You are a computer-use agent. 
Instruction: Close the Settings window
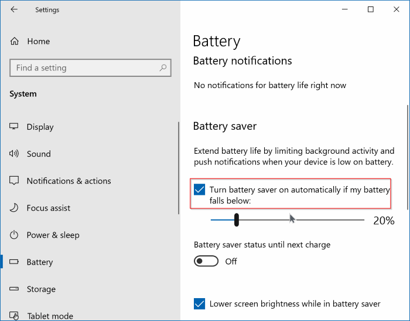point(397,9)
